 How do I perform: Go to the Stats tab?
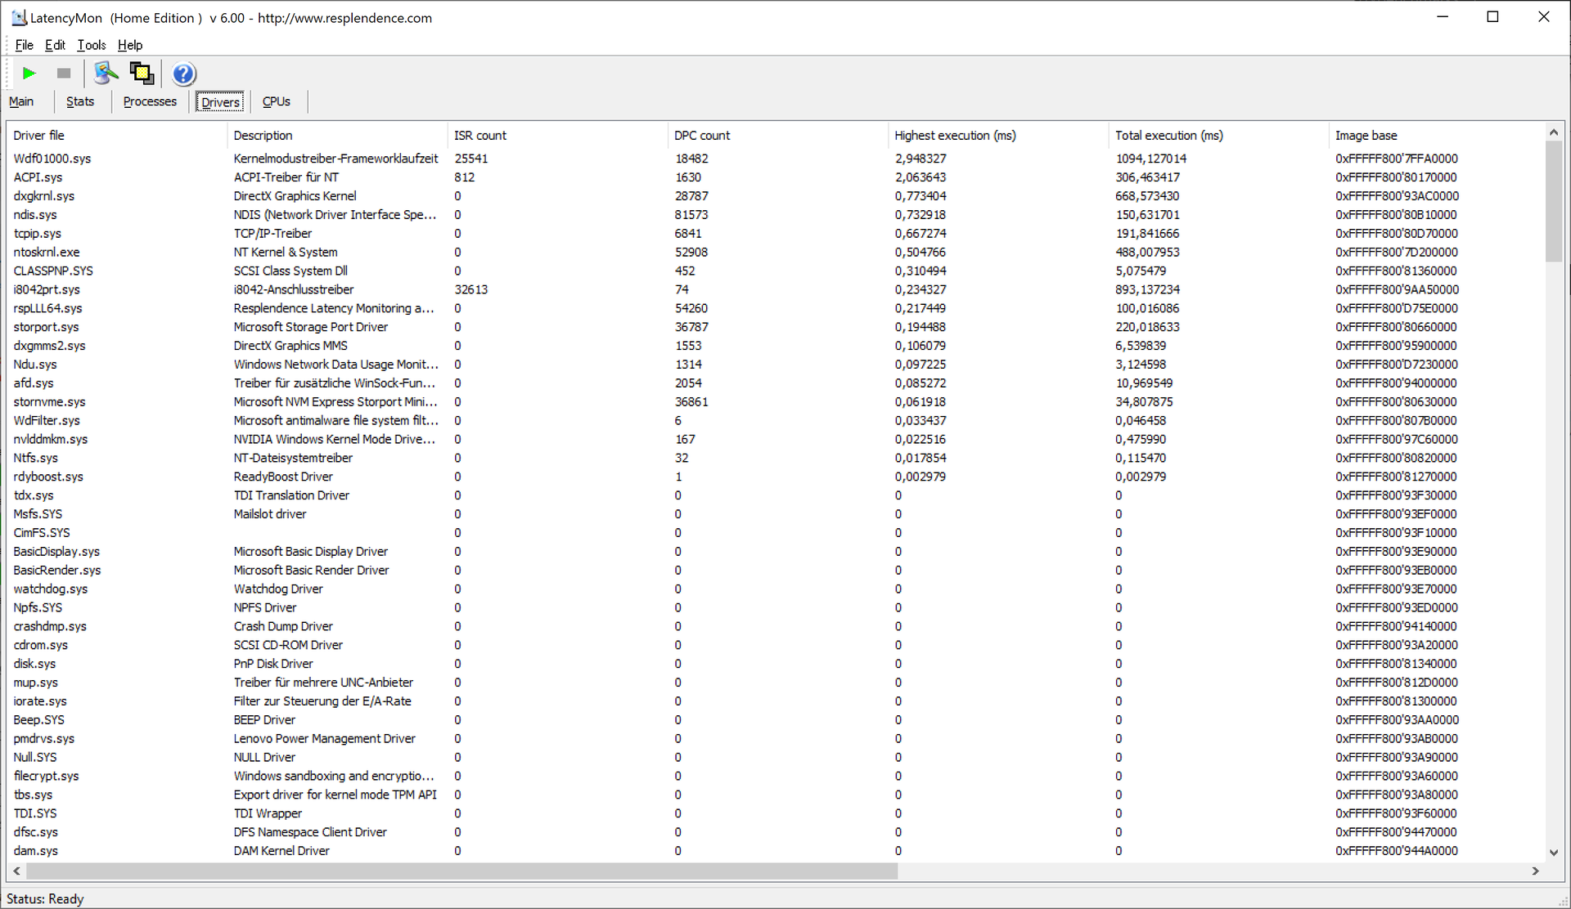[80, 101]
